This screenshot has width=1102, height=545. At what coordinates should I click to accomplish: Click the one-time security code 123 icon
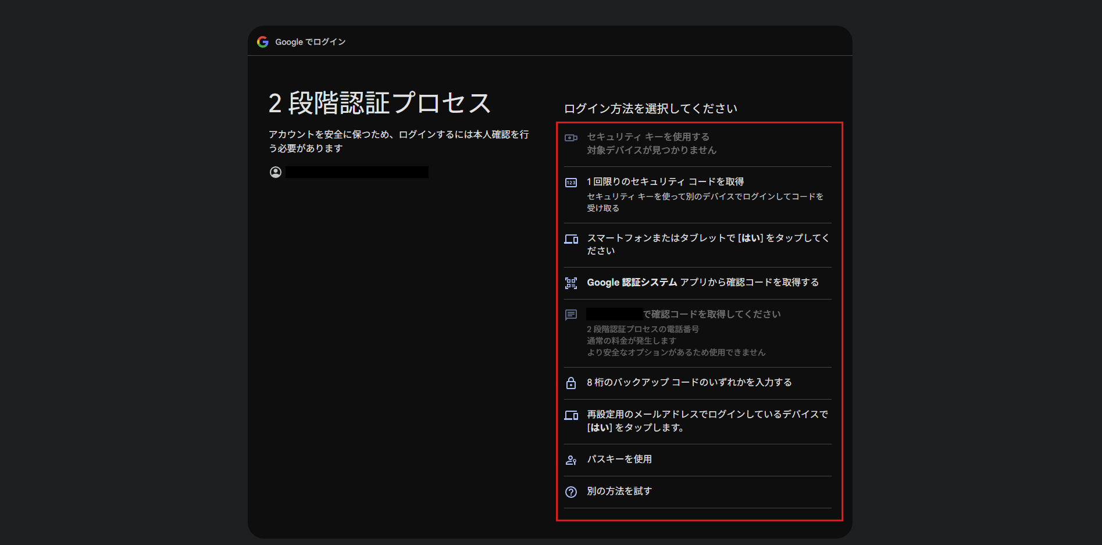click(x=571, y=183)
